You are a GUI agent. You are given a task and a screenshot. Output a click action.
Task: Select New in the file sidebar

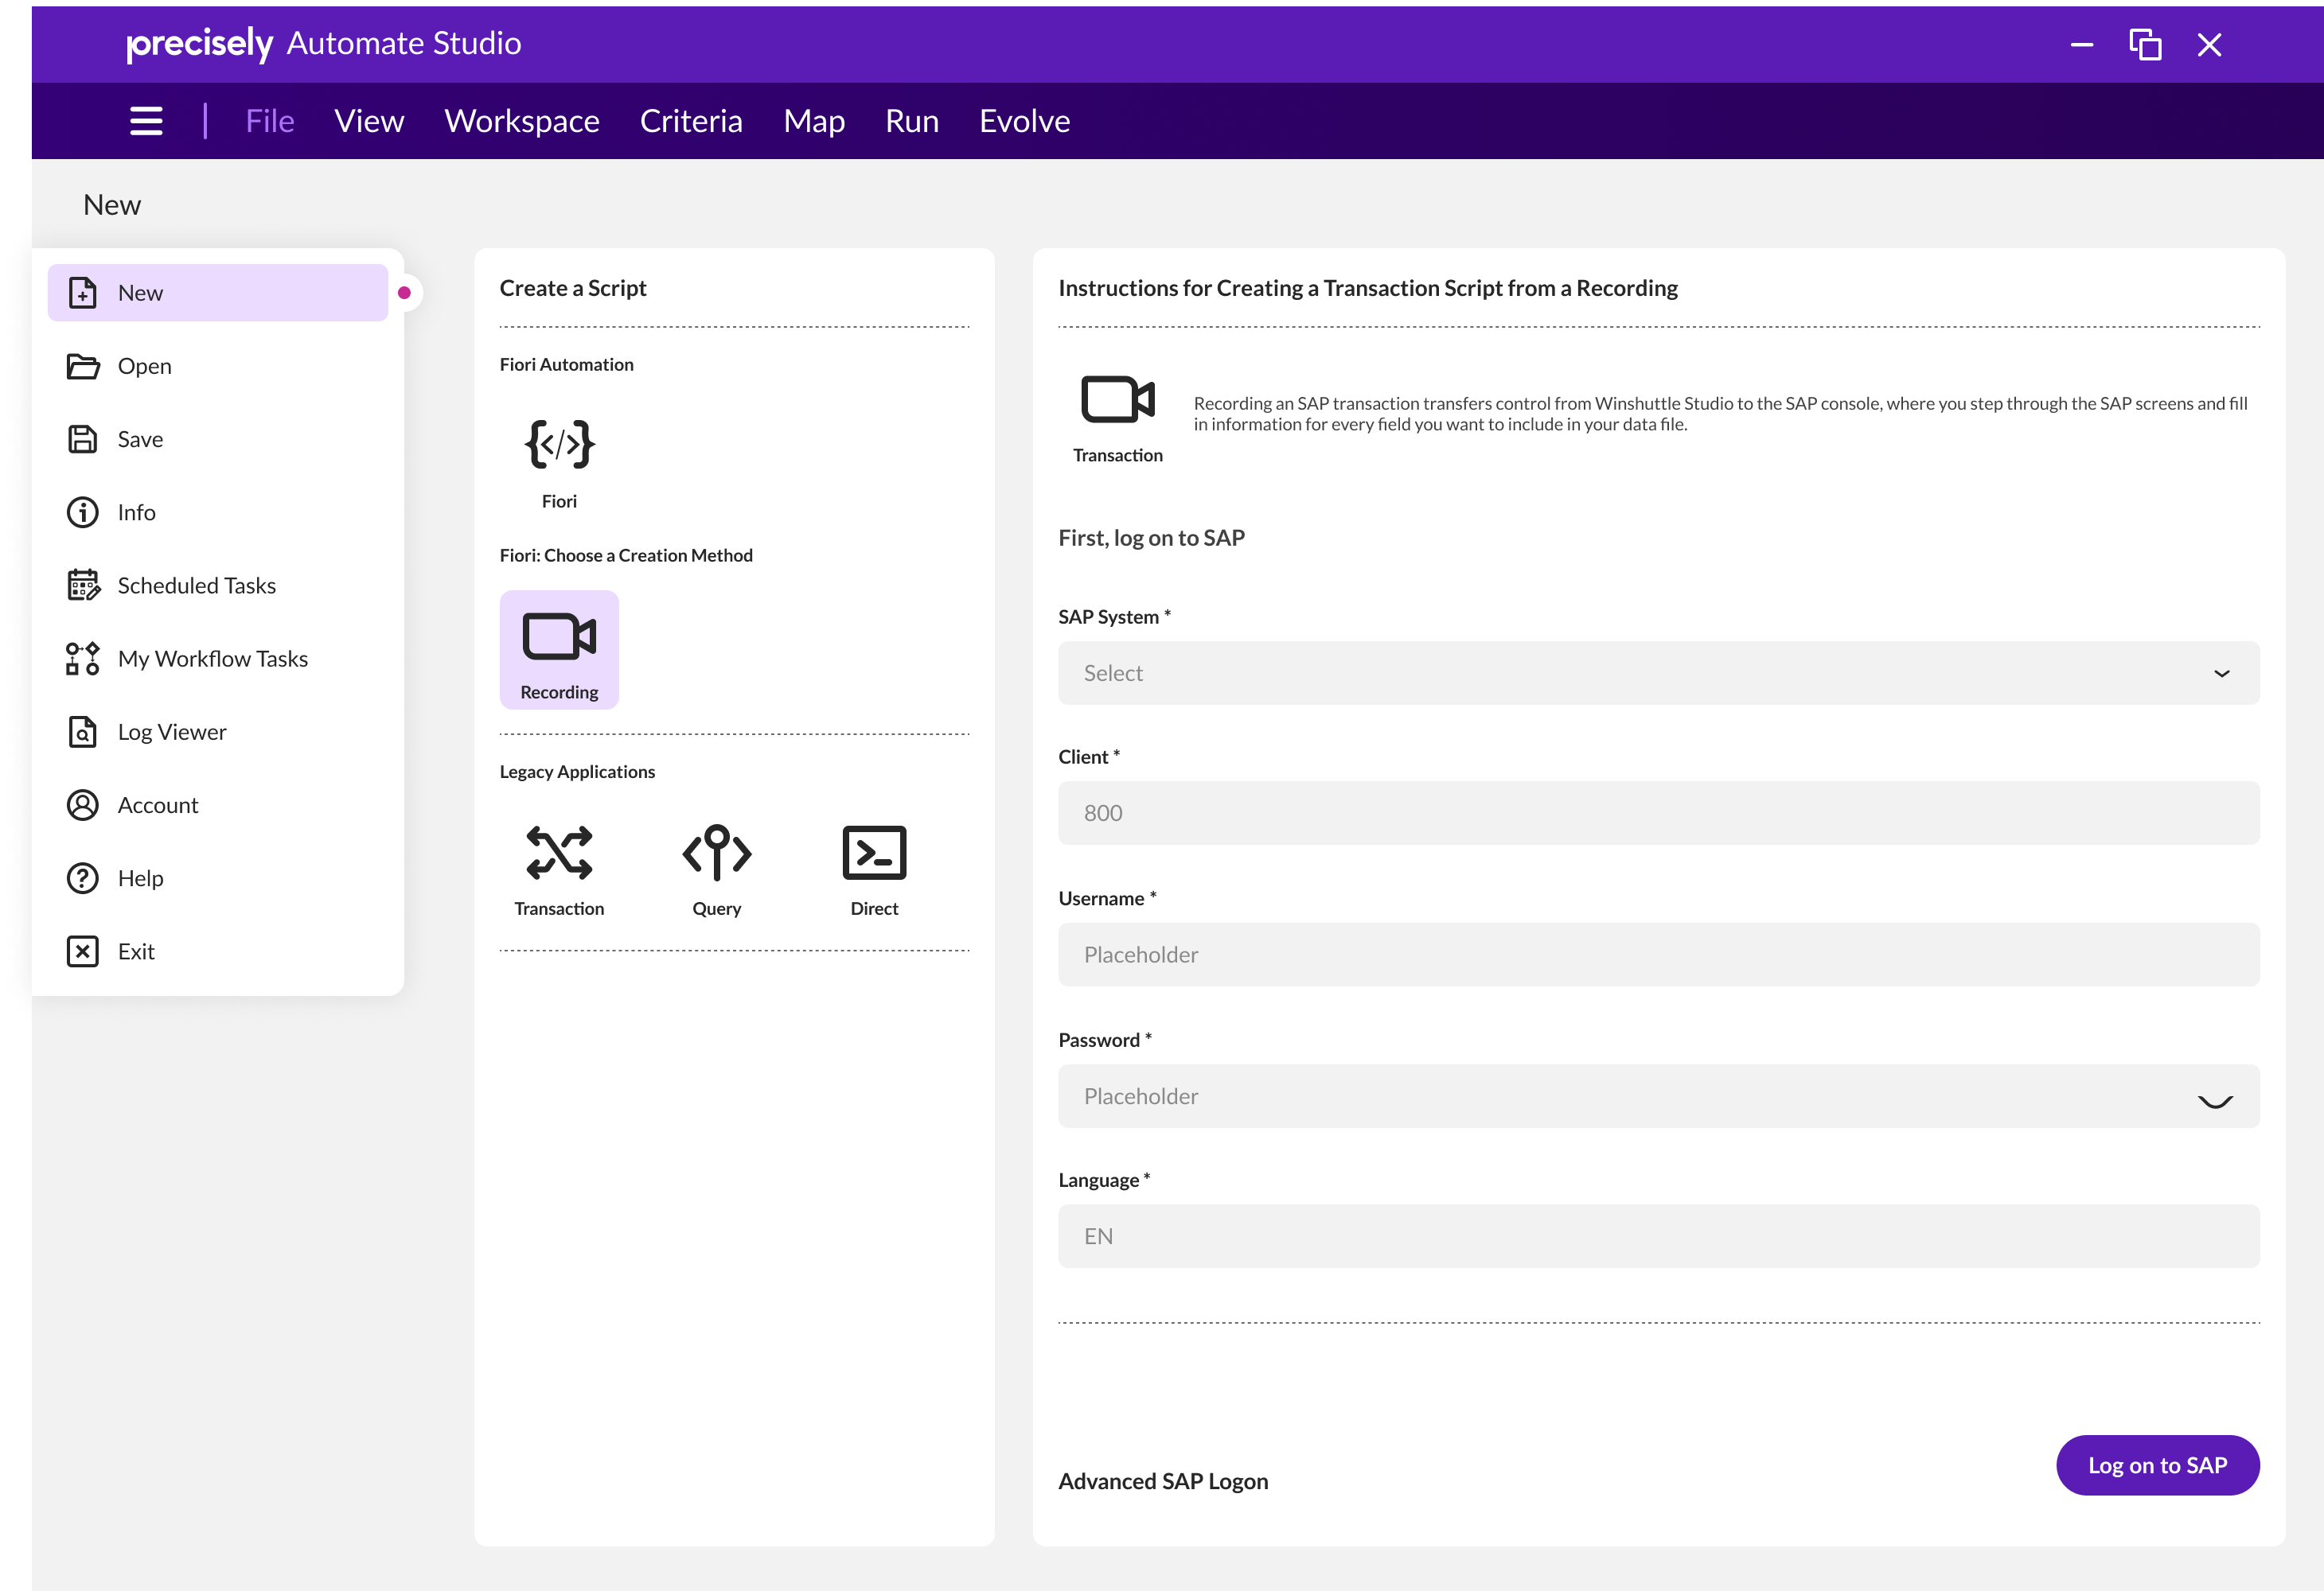pos(218,293)
